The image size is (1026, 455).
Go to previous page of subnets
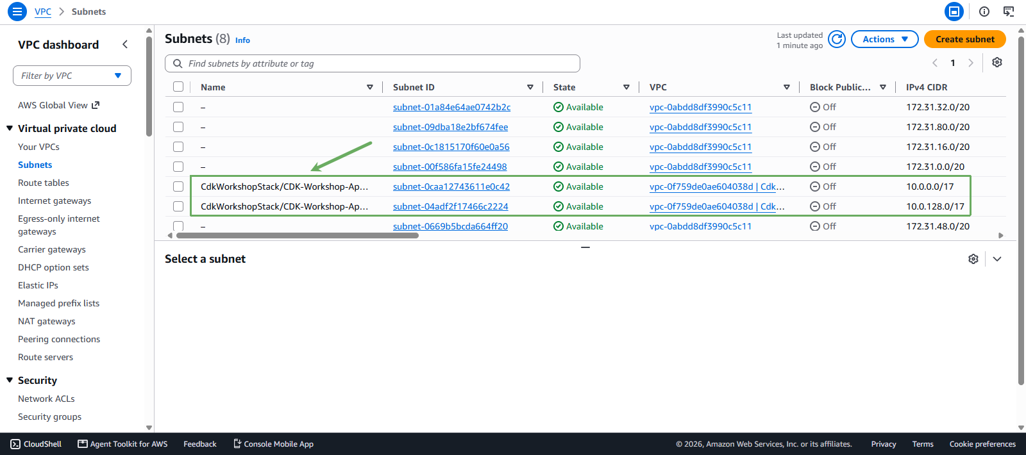[935, 63]
